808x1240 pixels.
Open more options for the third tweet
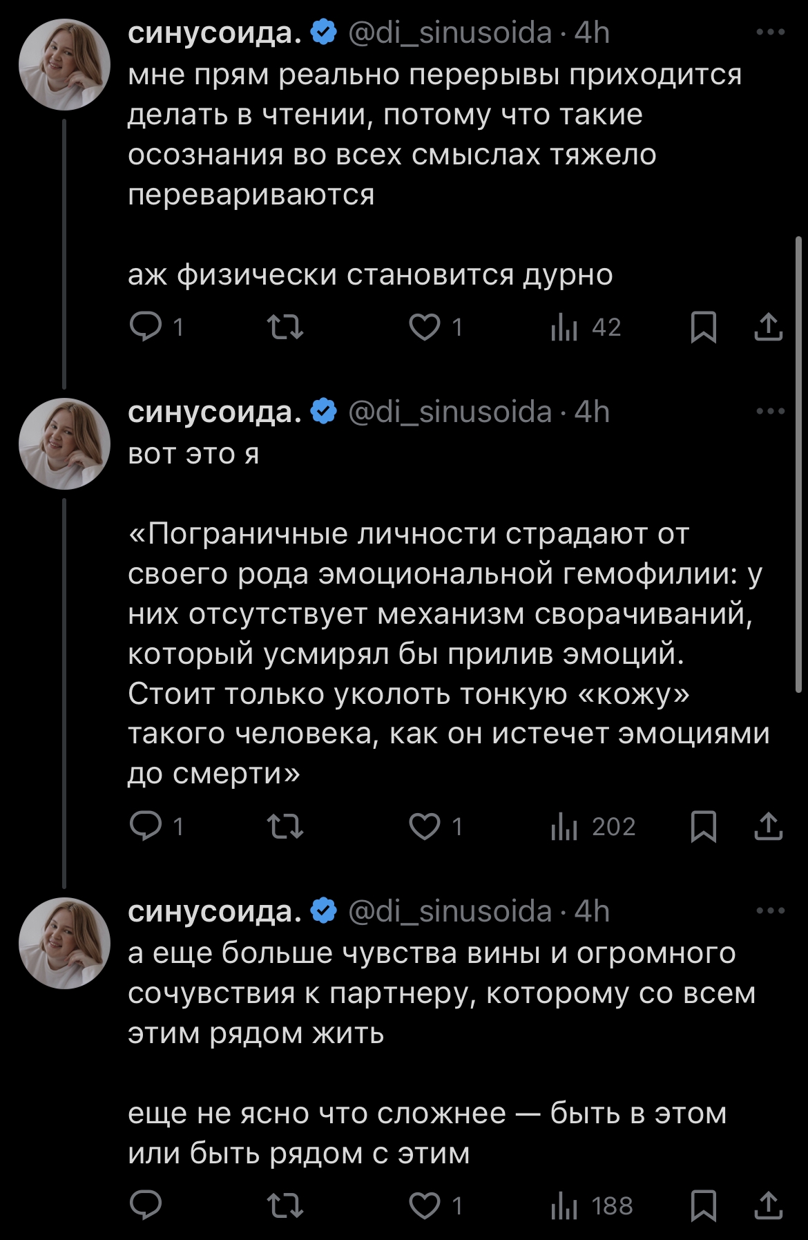point(771,911)
